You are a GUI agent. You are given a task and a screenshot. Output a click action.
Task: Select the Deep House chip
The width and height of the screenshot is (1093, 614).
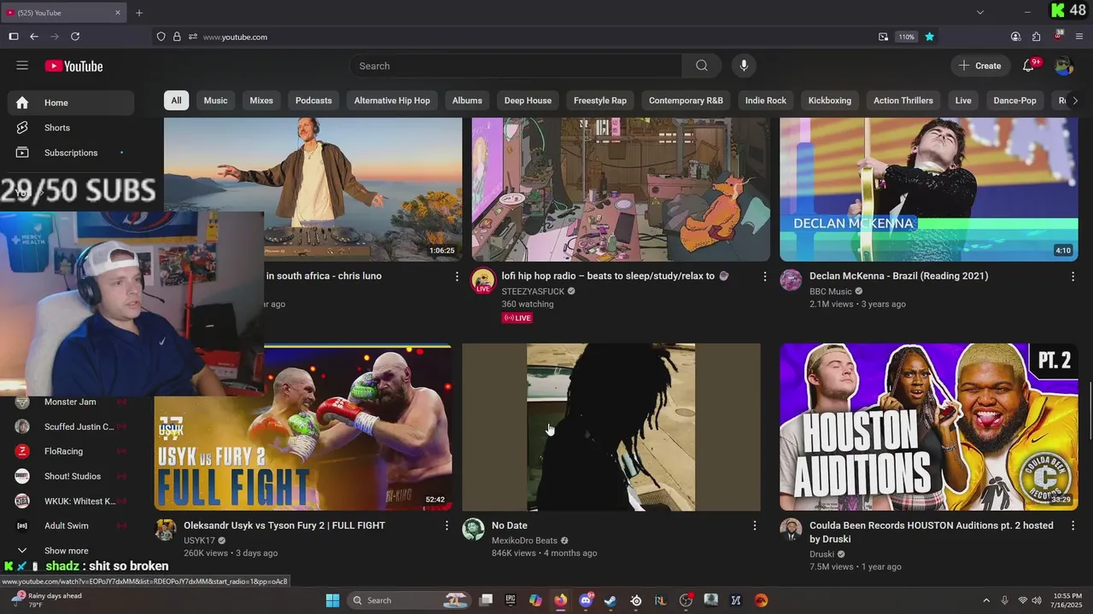(x=528, y=101)
